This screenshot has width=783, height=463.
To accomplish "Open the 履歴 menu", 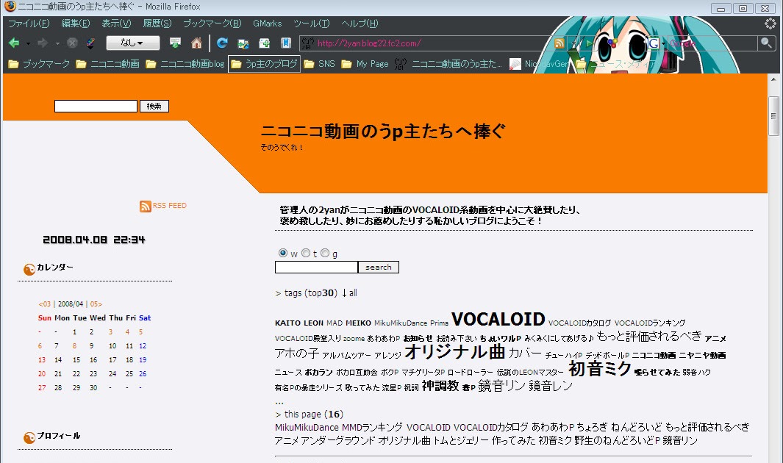I will point(157,24).
